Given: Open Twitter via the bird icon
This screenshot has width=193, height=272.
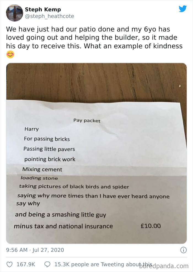Looking at the screenshot, I should 183,9.
